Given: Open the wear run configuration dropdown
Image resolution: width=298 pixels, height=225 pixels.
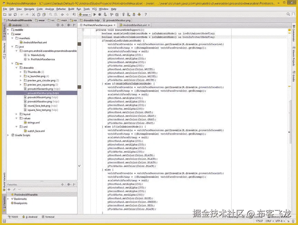Looking at the screenshot, I should point(85,15).
